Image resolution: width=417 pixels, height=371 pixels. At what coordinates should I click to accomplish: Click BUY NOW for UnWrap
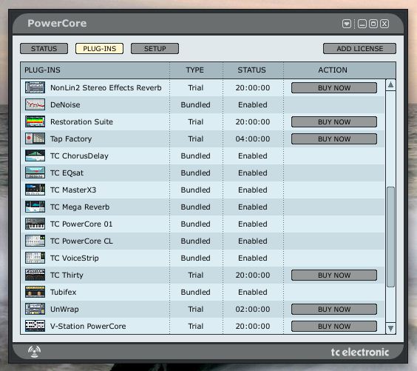[334, 310]
